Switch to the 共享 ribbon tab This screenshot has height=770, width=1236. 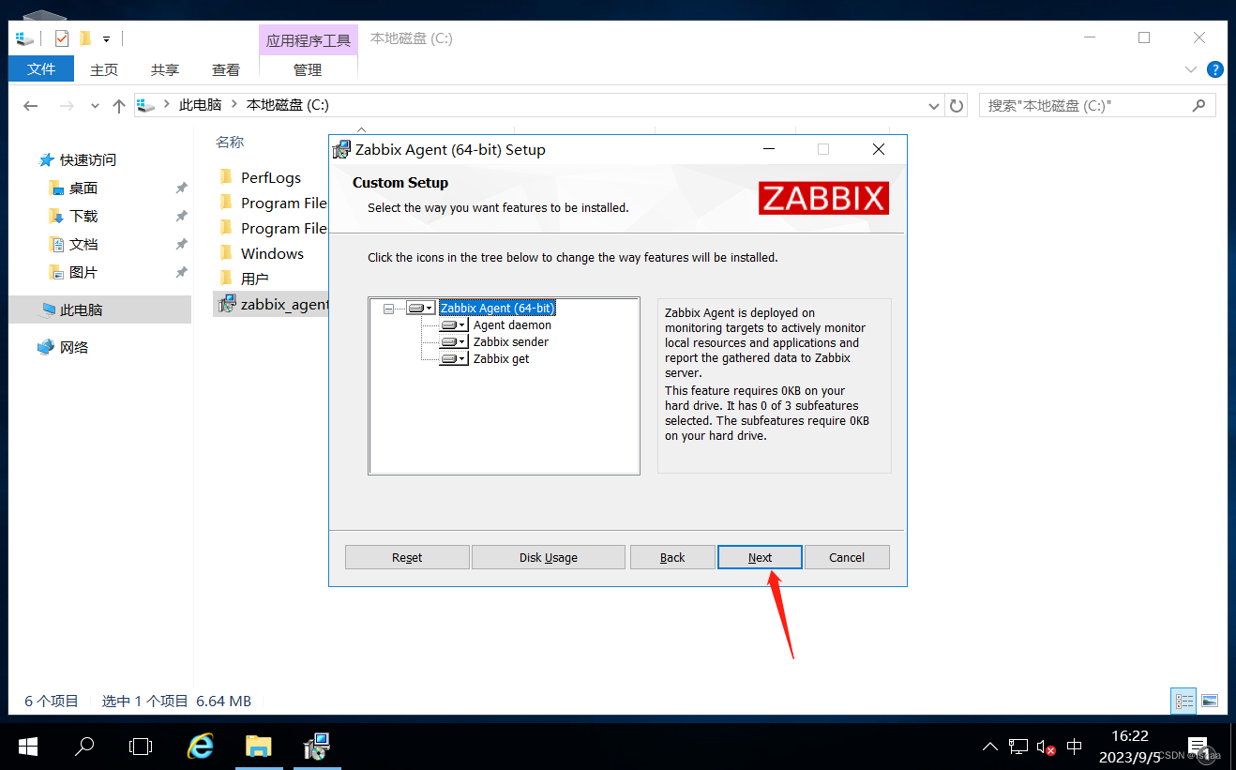(165, 69)
